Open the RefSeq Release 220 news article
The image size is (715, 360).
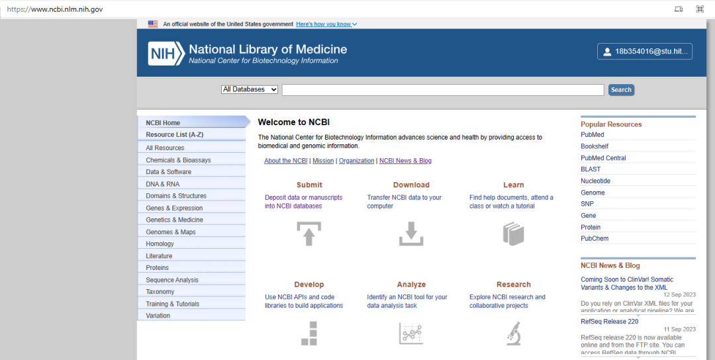610,321
